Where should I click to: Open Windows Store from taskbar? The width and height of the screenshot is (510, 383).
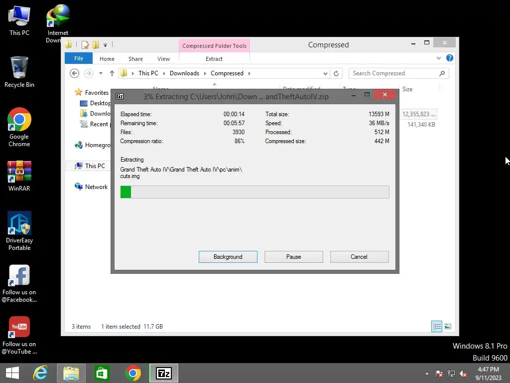tap(102, 373)
